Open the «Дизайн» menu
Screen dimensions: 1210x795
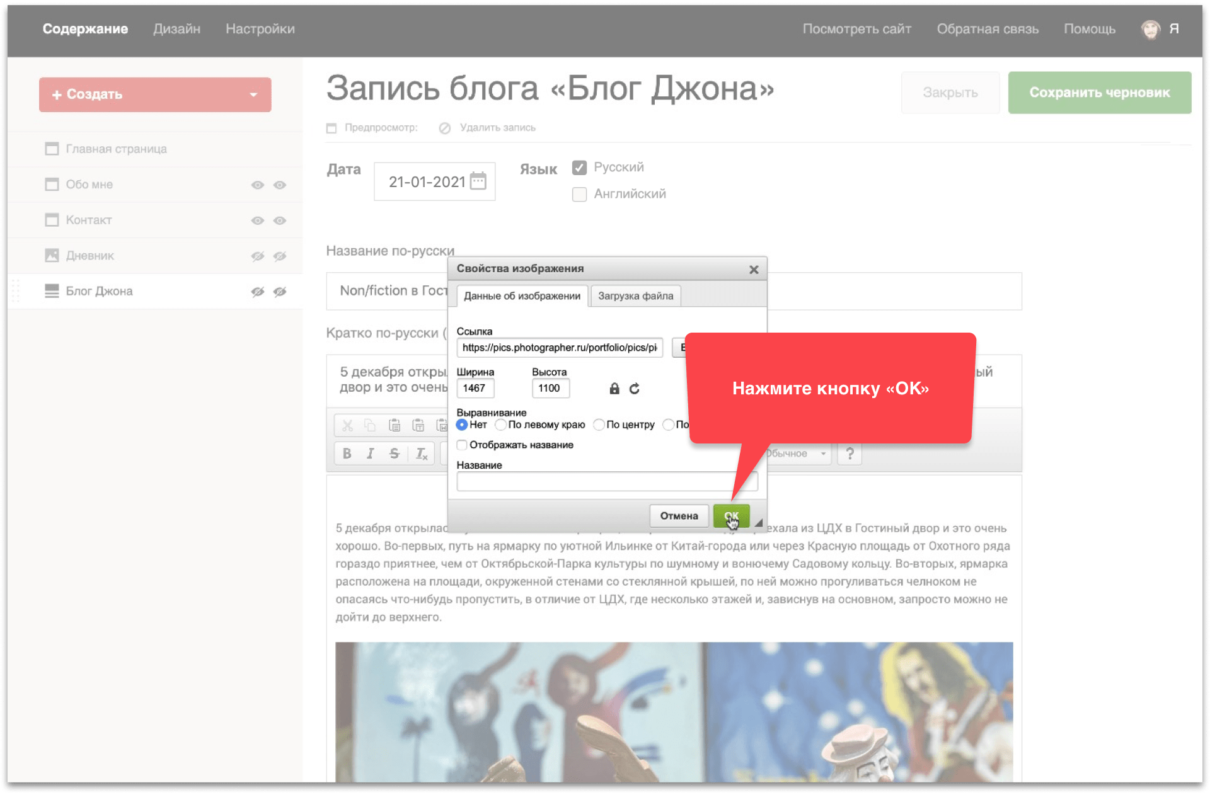tap(176, 29)
